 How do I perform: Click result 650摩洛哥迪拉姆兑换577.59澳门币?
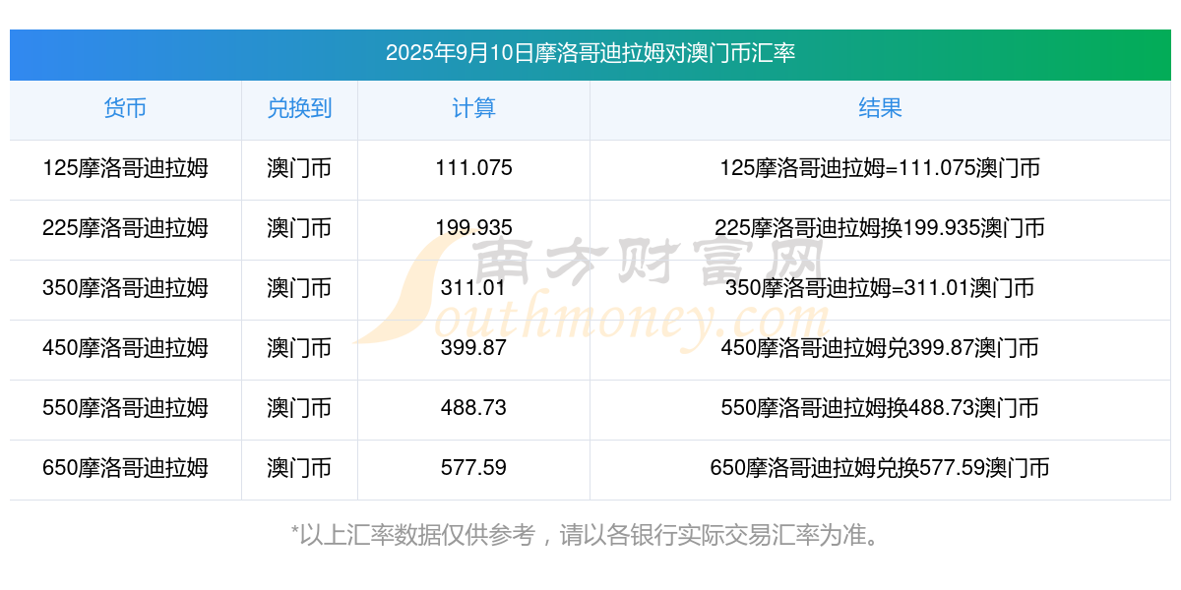pyautogui.click(x=880, y=468)
